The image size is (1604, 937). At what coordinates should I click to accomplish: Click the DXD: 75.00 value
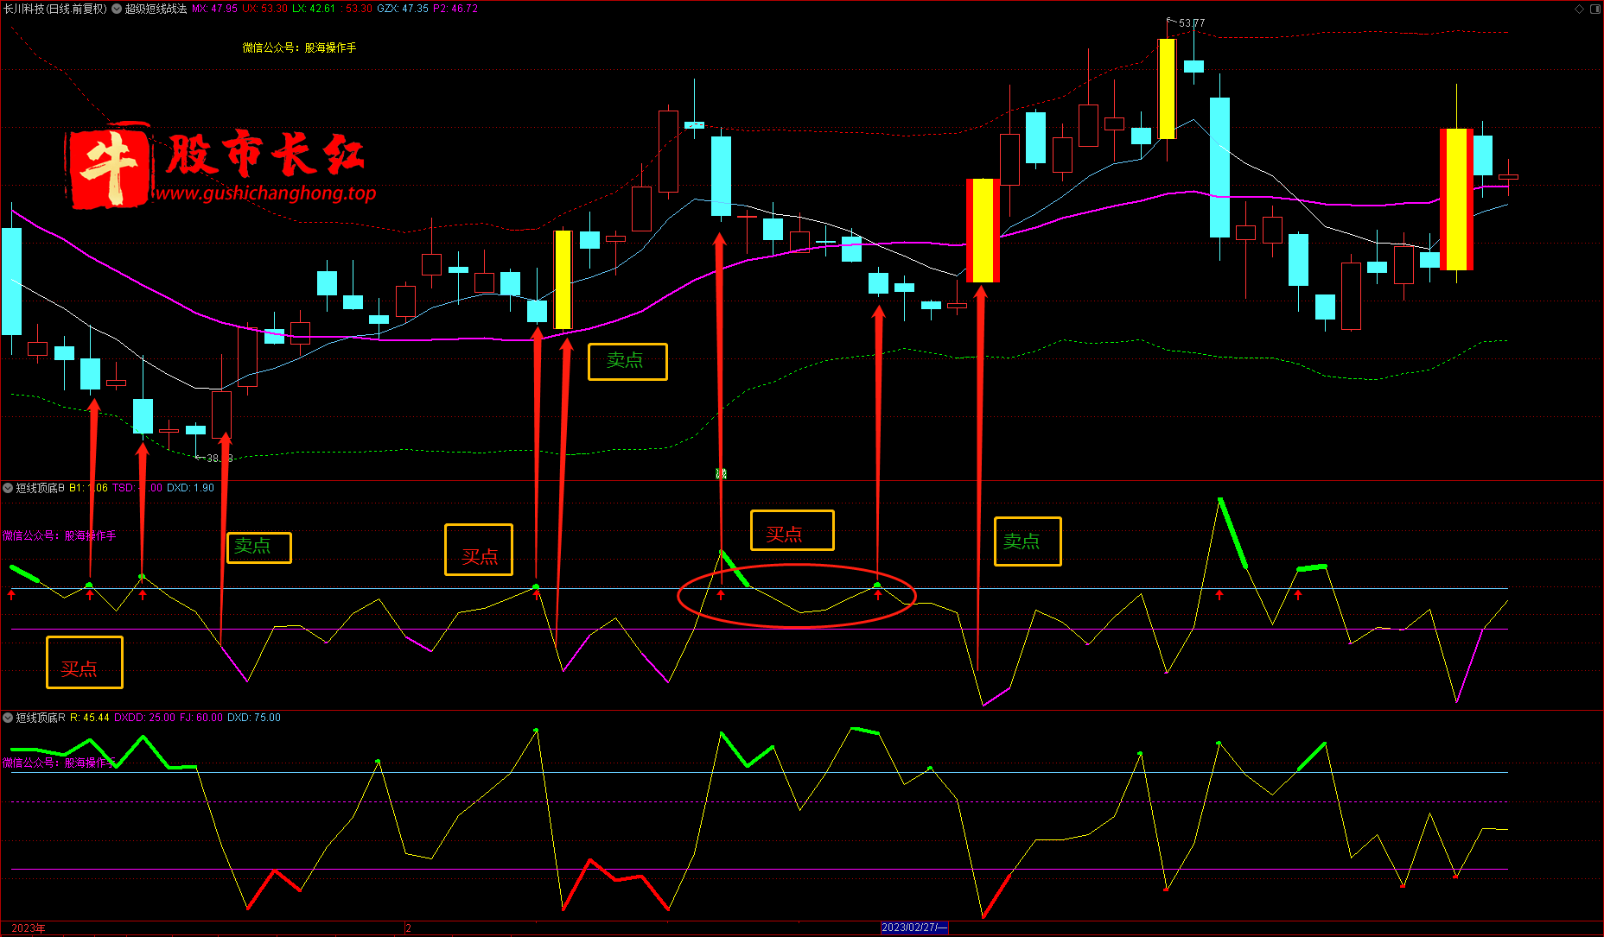pos(254,718)
